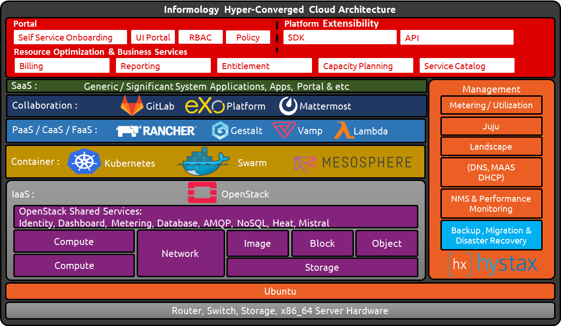Select the Service Catalog box
The image size is (561, 326).
[467, 66]
